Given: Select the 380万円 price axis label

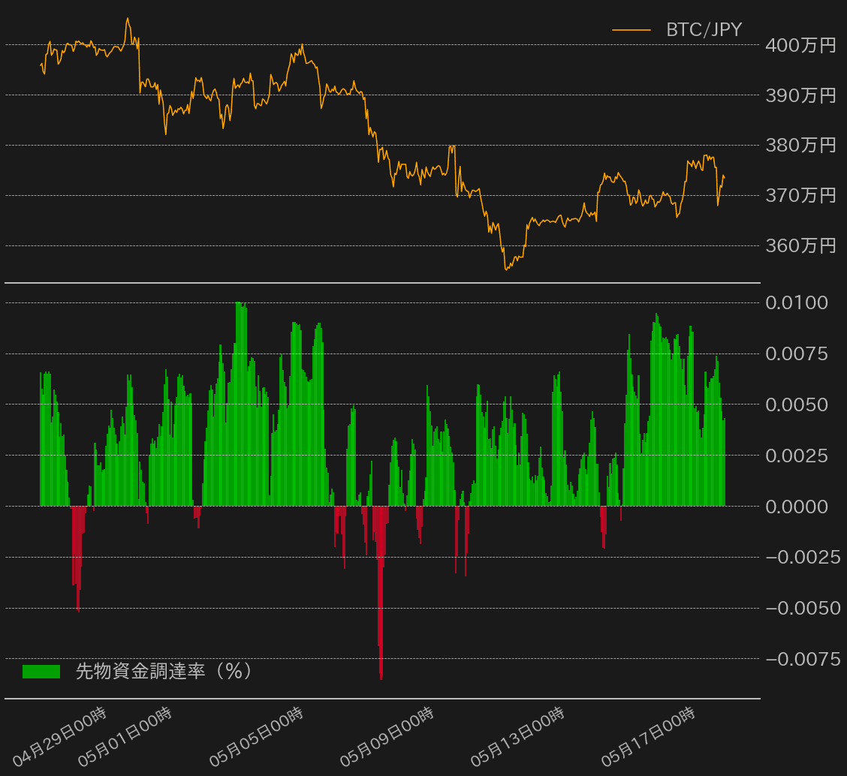Looking at the screenshot, I should [x=800, y=145].
